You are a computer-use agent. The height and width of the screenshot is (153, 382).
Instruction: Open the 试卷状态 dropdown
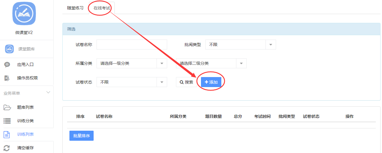click(x=132, y=82)
